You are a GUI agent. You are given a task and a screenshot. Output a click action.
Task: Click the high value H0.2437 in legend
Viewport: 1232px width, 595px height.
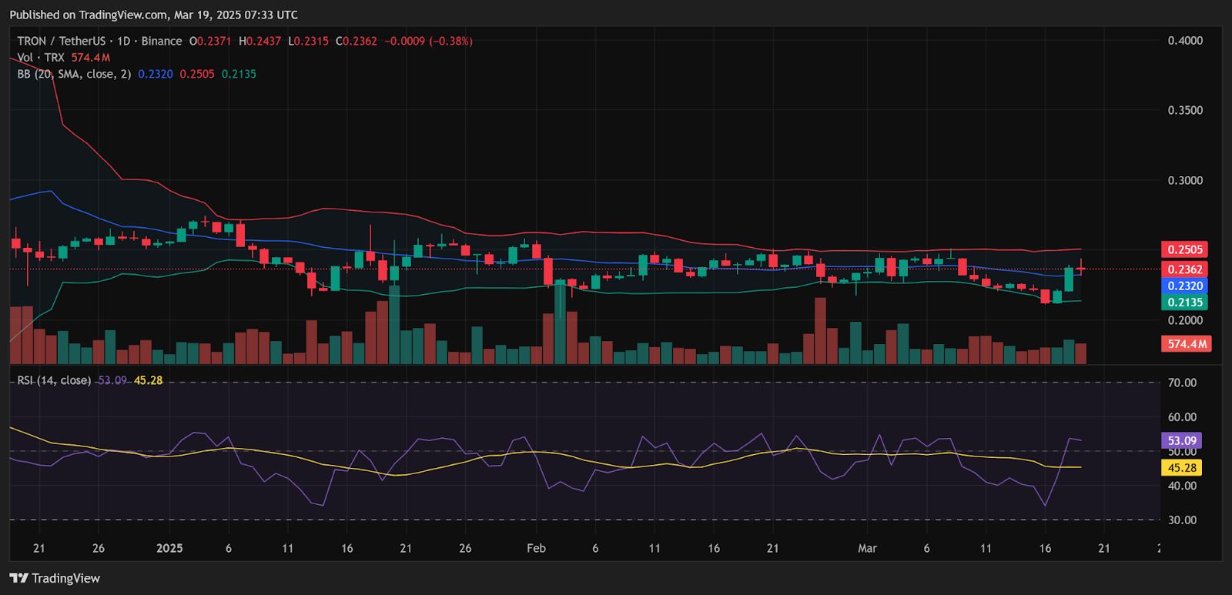(x=260, y=41)
